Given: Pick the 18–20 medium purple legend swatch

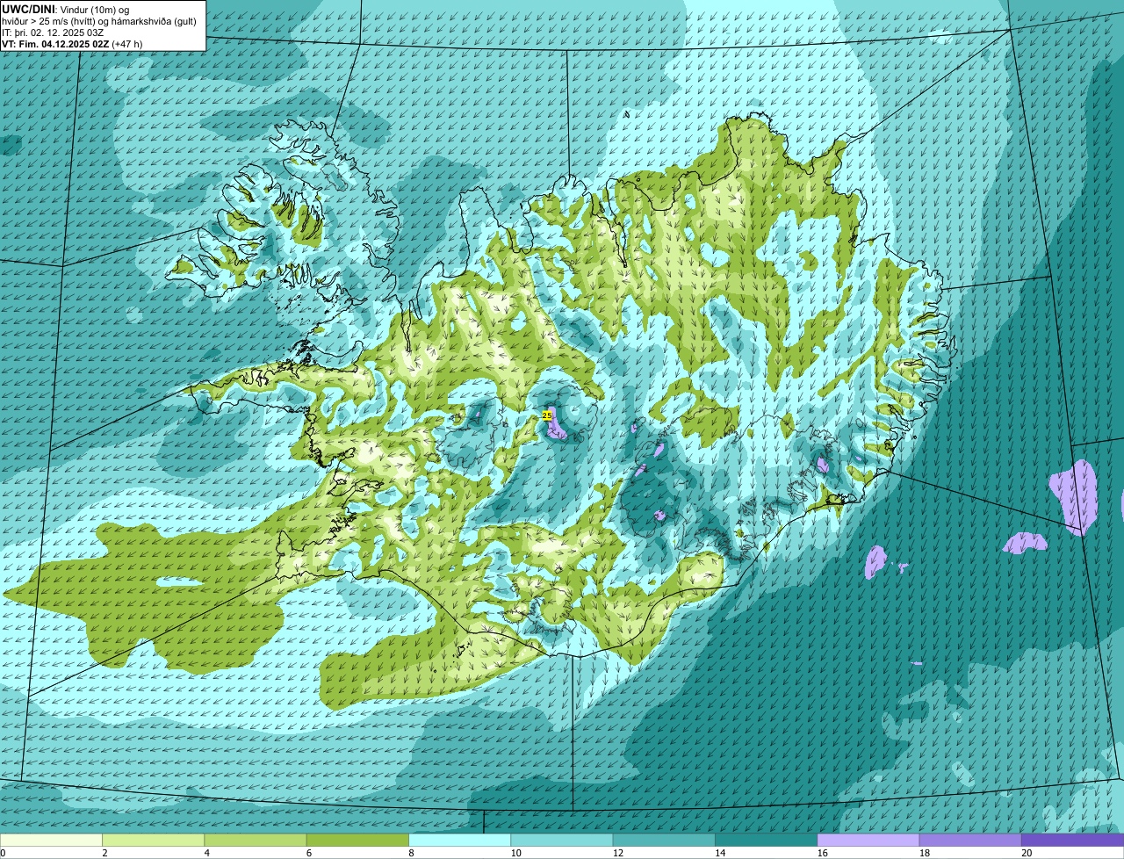Looking at the screenshot, I should click(970, 840).
